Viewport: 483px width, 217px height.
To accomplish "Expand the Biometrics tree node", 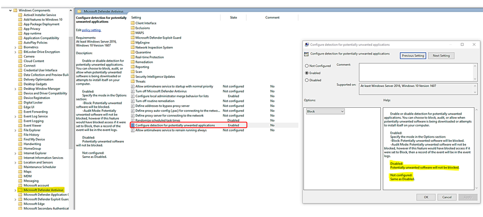I will pyautogui.click(x=15, y=47).
